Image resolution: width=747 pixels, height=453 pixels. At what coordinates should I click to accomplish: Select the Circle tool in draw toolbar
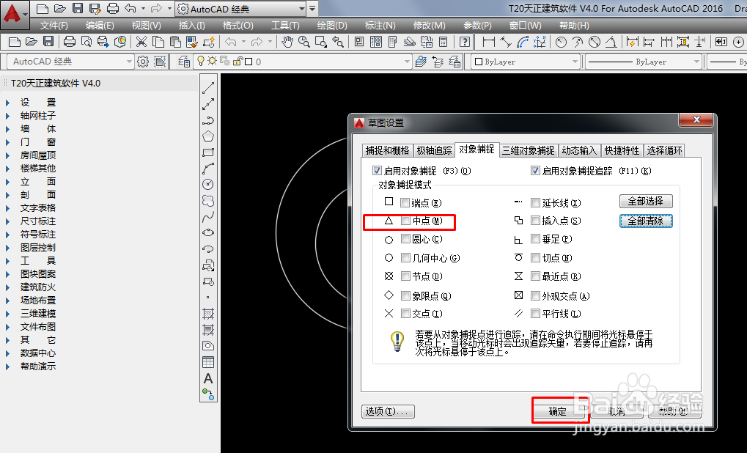[208, 185]
